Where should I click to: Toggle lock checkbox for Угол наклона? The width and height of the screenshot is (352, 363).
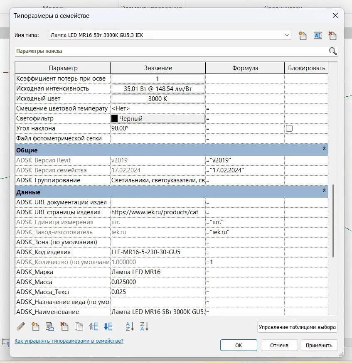pyautogui.click(x=289, y=128)
